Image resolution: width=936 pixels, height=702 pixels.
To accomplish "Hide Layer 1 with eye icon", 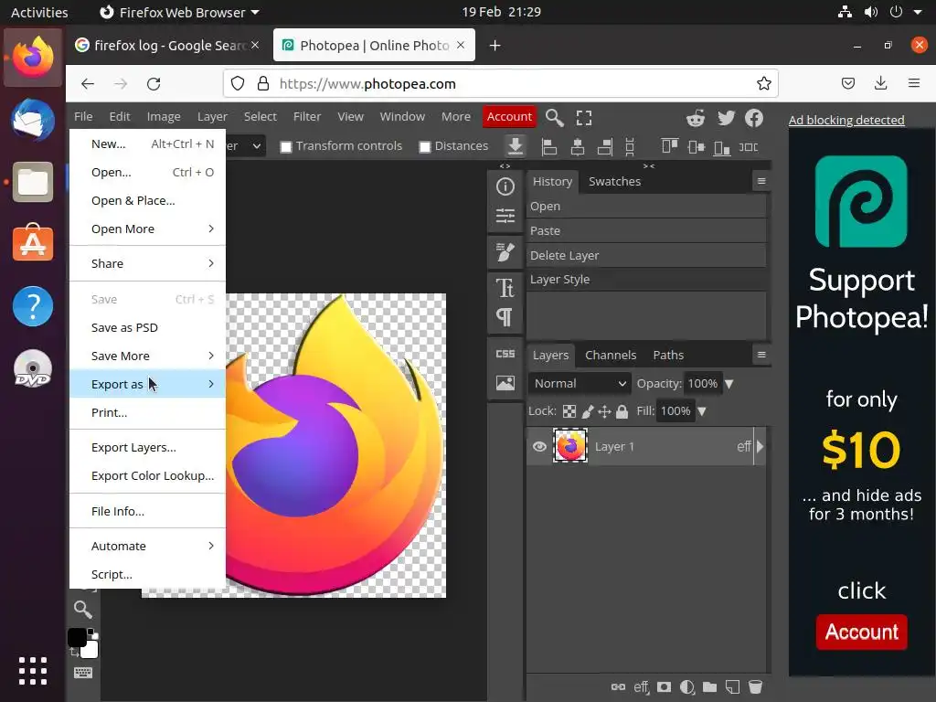I will point(539,446).
